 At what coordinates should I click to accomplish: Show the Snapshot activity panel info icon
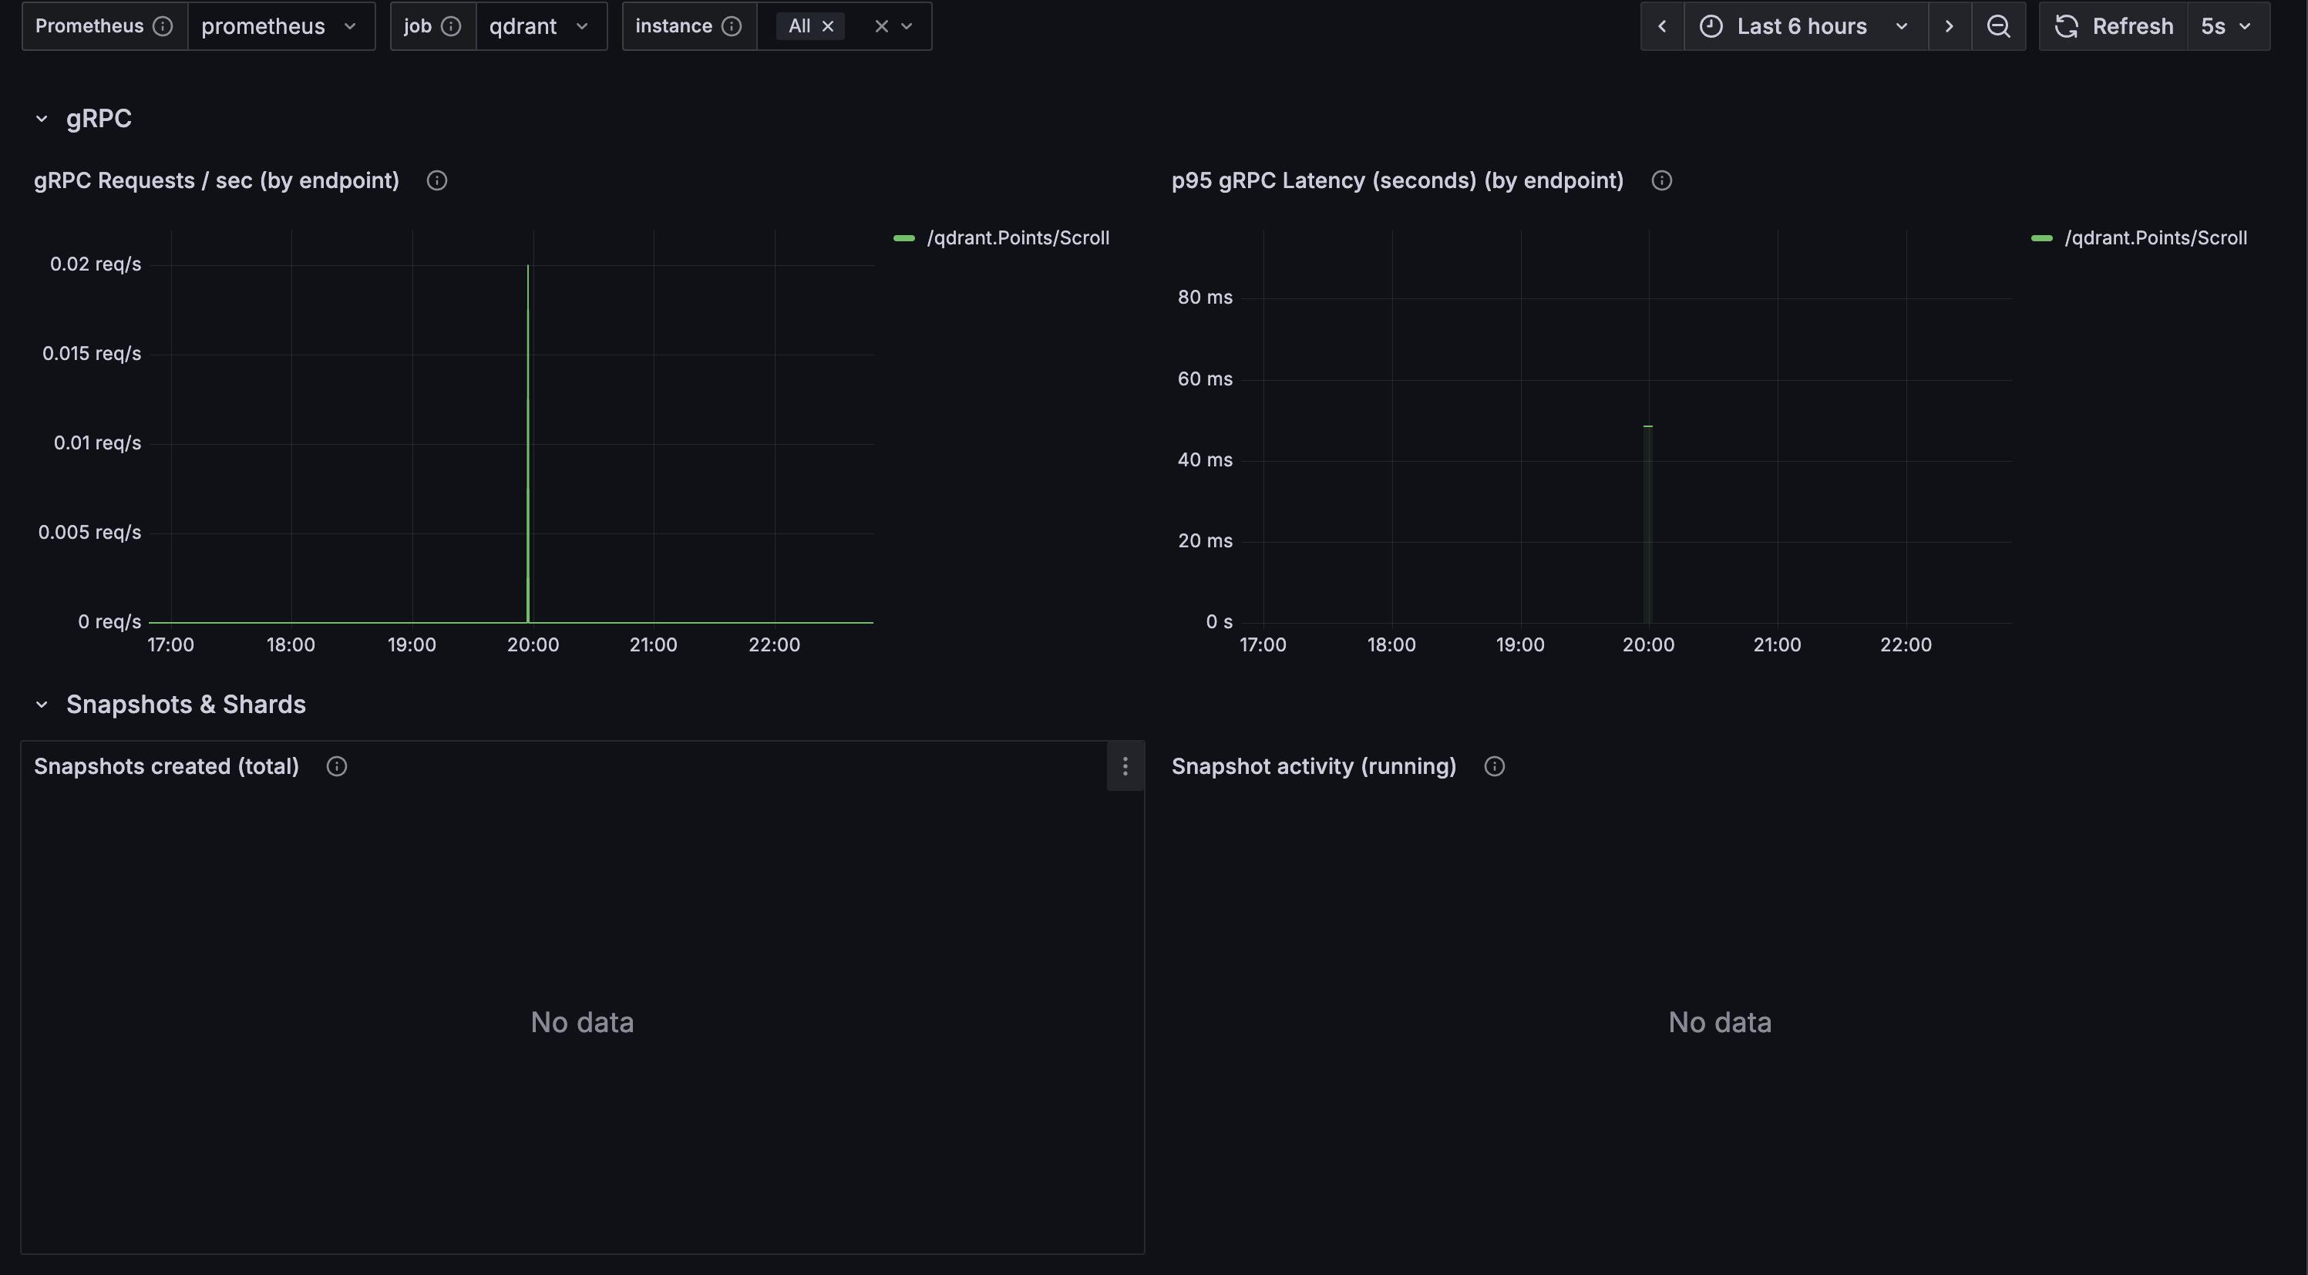point(1493,766)
